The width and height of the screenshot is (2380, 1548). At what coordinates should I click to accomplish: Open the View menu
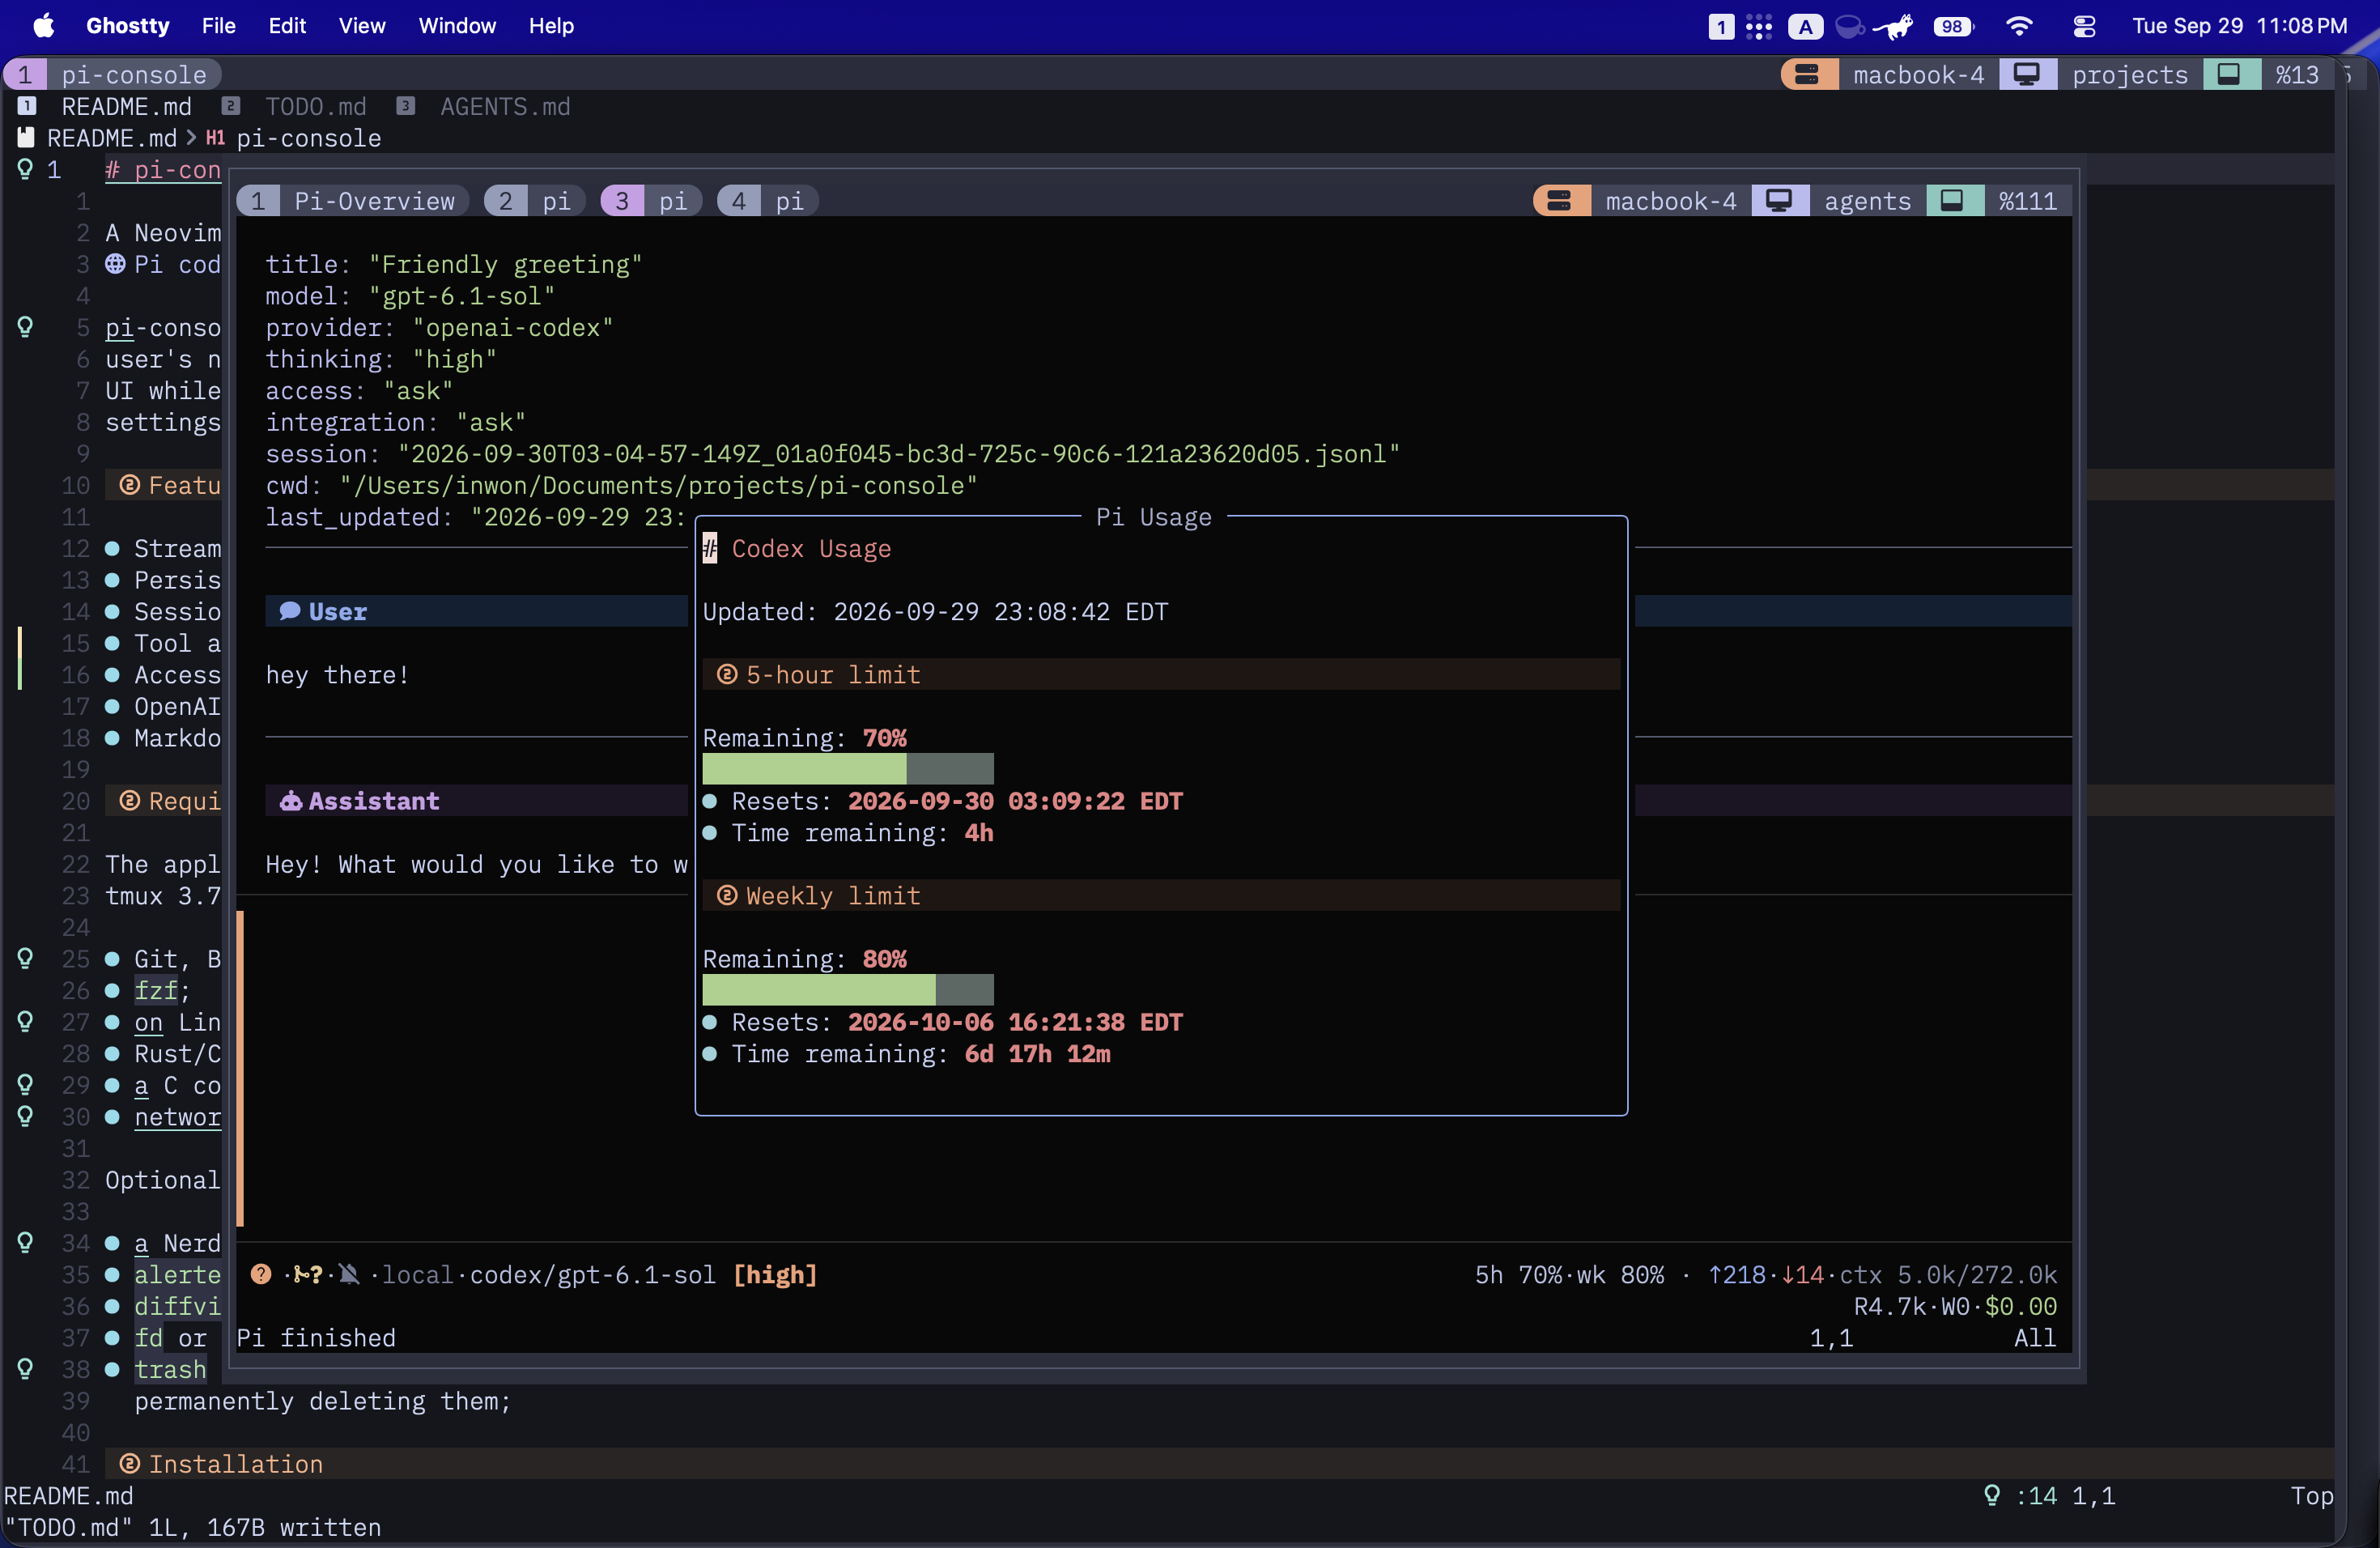tap(362, 26)
